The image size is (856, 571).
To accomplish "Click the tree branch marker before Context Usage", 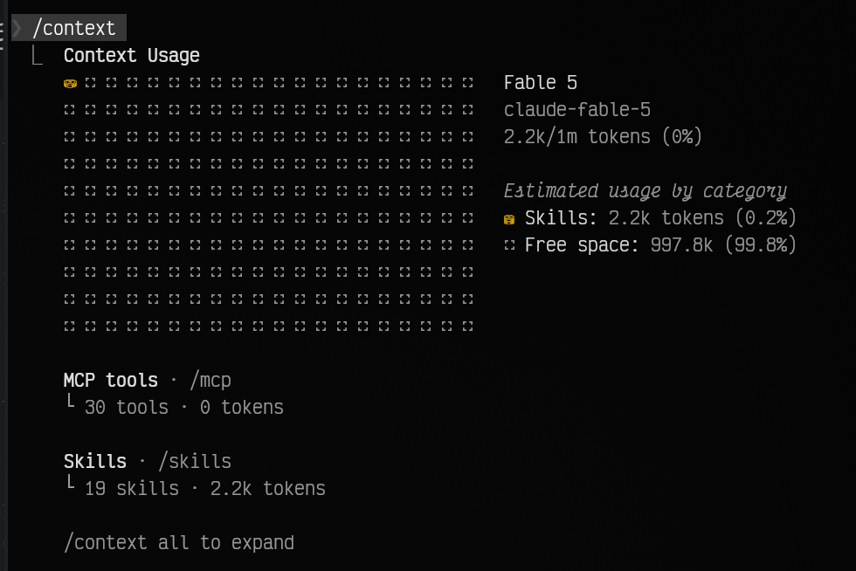I will click(37, 55).
